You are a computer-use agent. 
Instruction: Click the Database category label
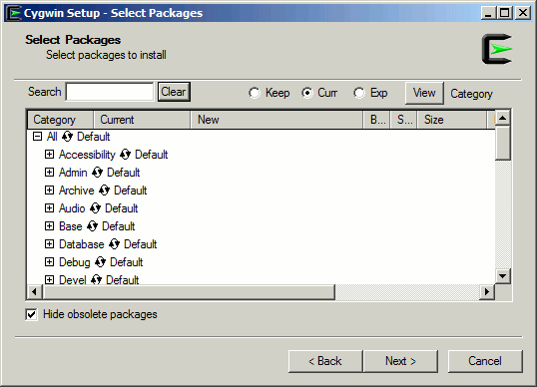coord(82,244)
